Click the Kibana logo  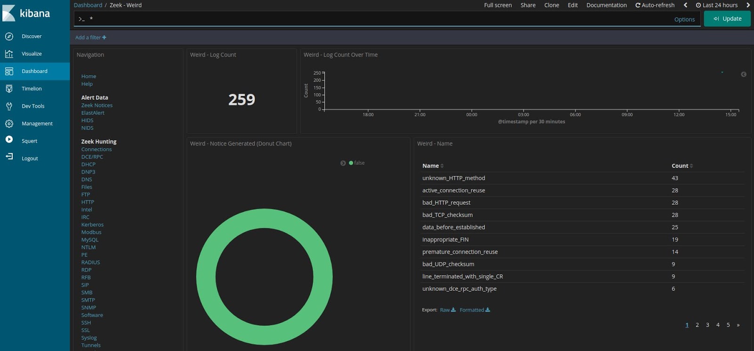coord(26,13)
